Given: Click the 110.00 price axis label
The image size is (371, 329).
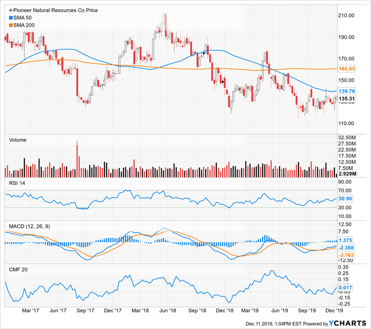Looking at the screenshot, I should pyautogui.click(x=347, y=123).
